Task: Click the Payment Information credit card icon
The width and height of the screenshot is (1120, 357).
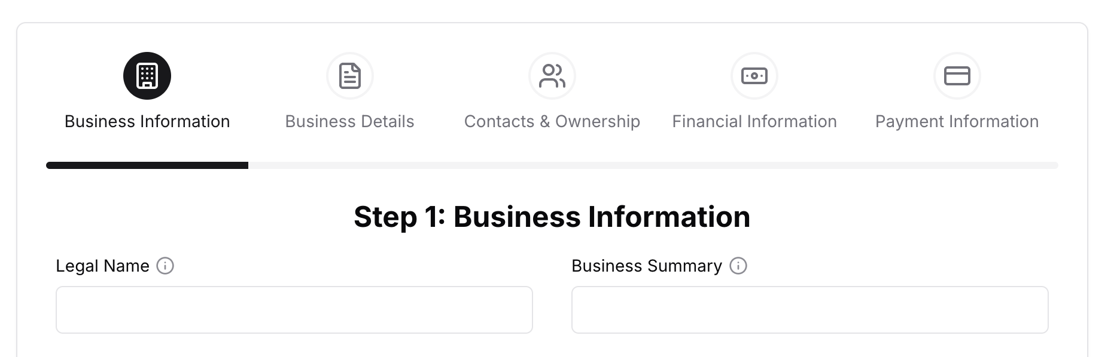Action: 957,76
